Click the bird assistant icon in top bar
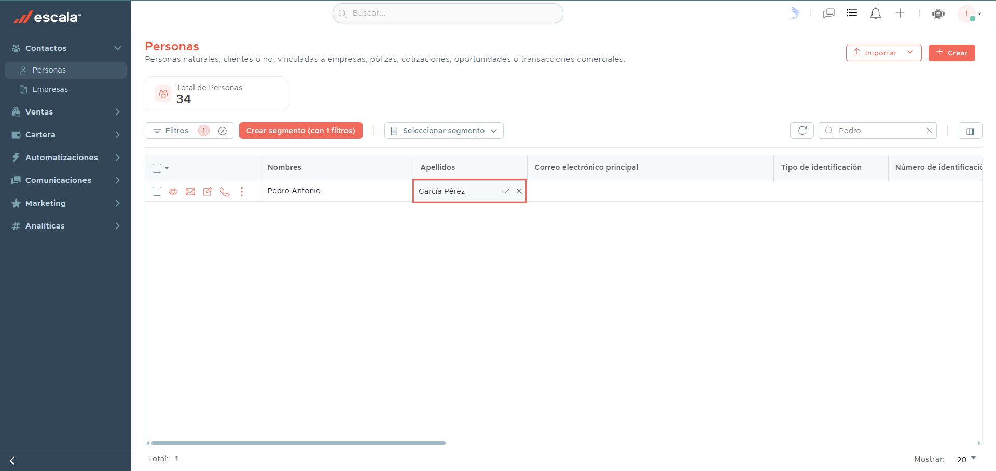 point(795,13)
